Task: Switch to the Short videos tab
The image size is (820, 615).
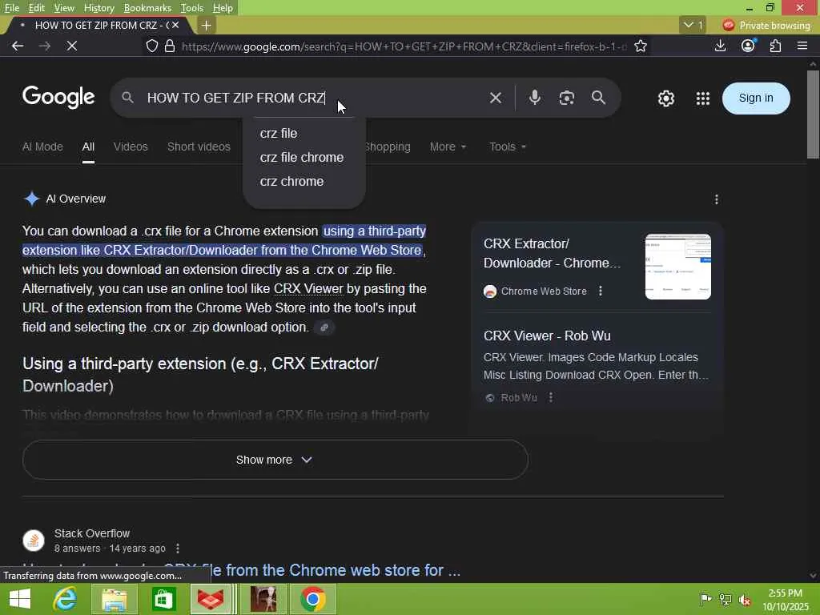Action: tap(199, 147)
